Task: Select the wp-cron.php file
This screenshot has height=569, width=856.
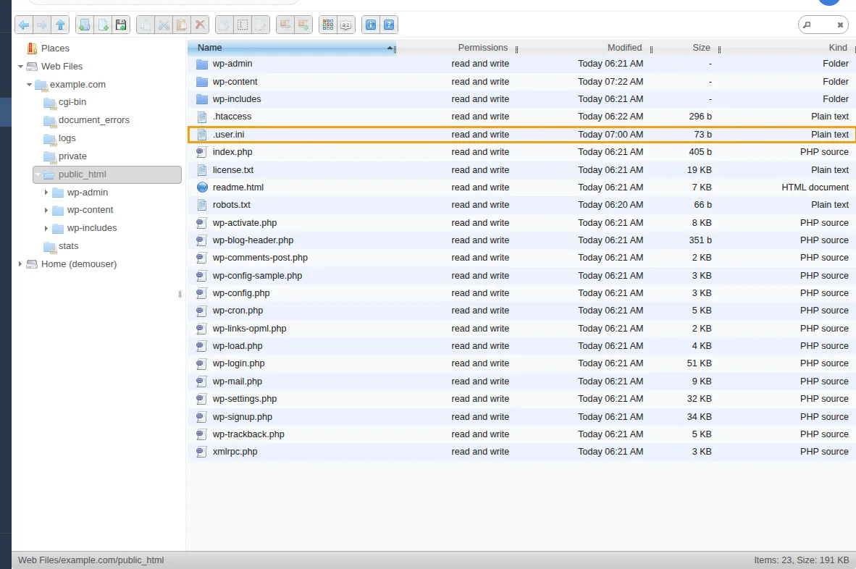Action: click(x=521, y=311)
